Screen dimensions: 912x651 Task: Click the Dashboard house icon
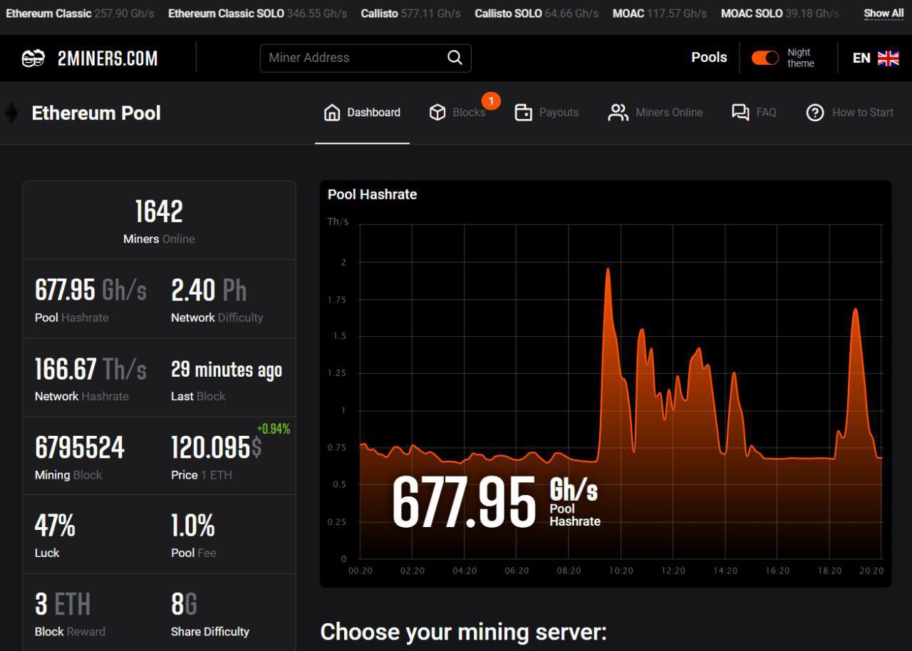pos(332,113)
